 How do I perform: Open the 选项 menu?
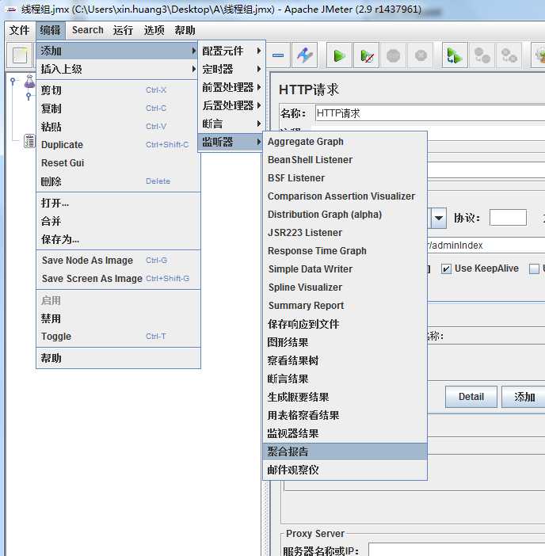click(154, 30)
